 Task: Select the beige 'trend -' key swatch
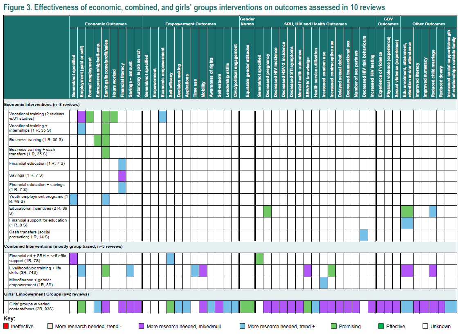[x=50, y=326]
